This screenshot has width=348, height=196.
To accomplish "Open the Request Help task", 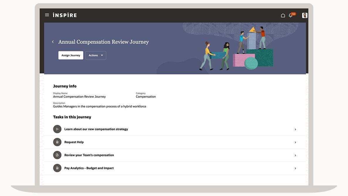I will pos(74,142).
